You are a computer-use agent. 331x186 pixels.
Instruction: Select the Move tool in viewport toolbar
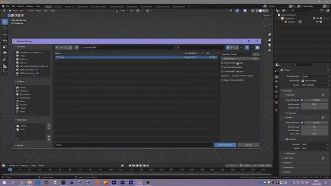click(5, 35)
